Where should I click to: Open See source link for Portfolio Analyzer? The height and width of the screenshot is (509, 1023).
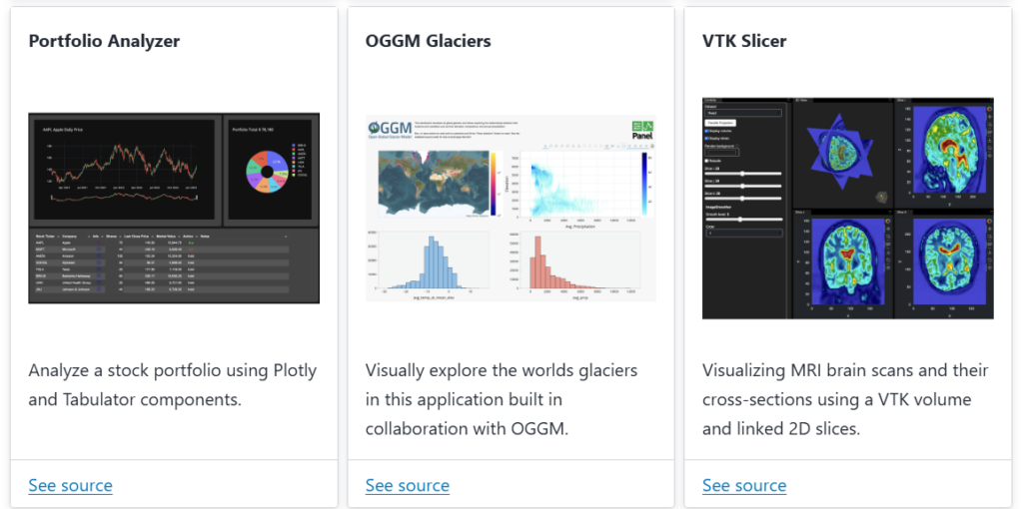coord(70,485)
